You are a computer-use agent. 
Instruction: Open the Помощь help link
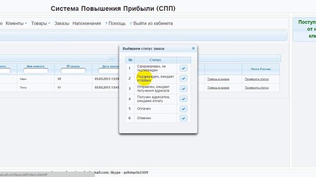coord(116,23)
